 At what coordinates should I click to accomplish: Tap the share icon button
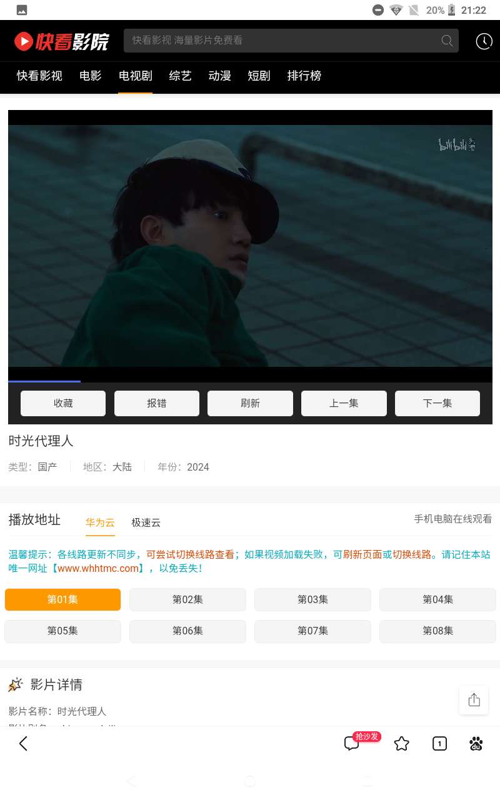(474, 700)
